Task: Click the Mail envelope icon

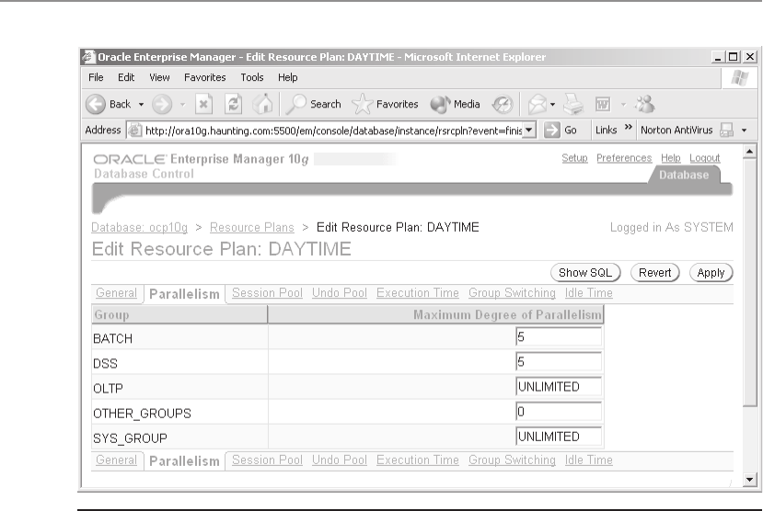Action: [x=538, y=104]
